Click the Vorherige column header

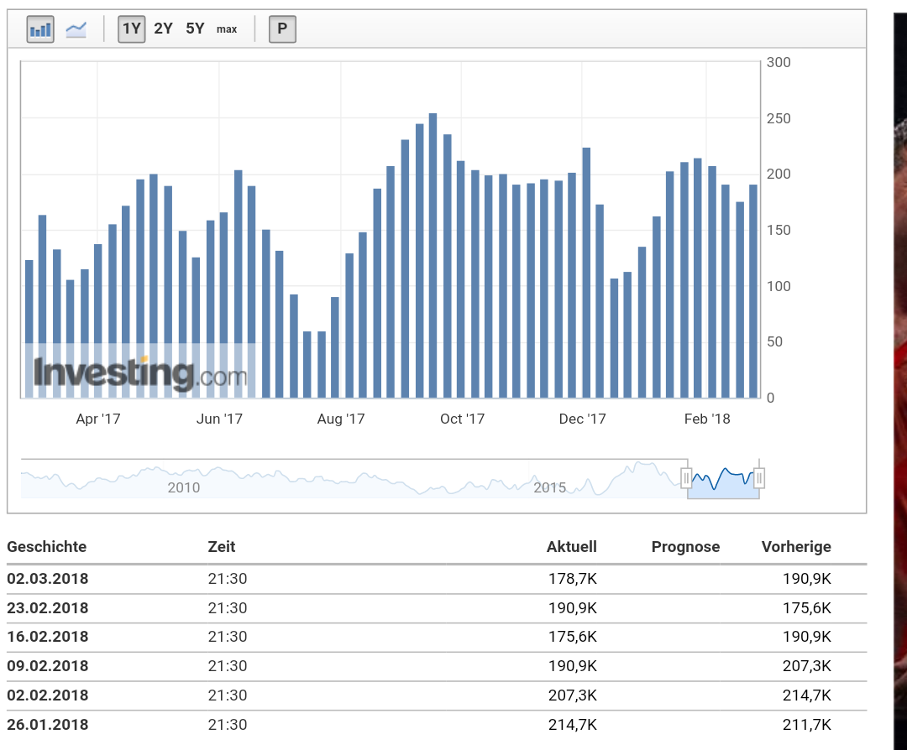796,547
